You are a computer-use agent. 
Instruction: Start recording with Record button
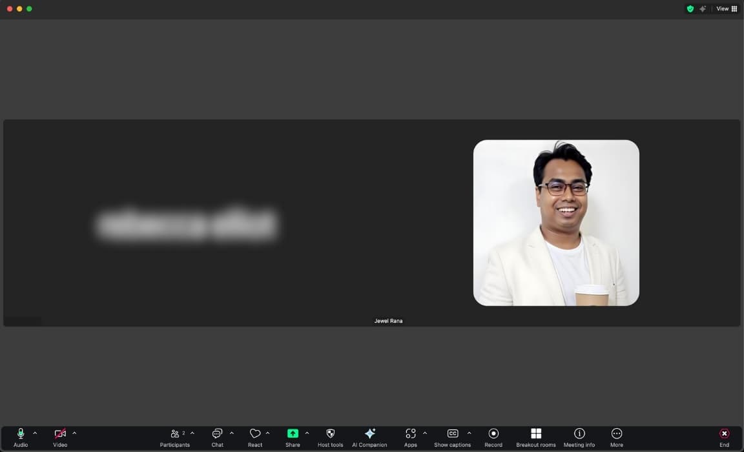point(493,437)
